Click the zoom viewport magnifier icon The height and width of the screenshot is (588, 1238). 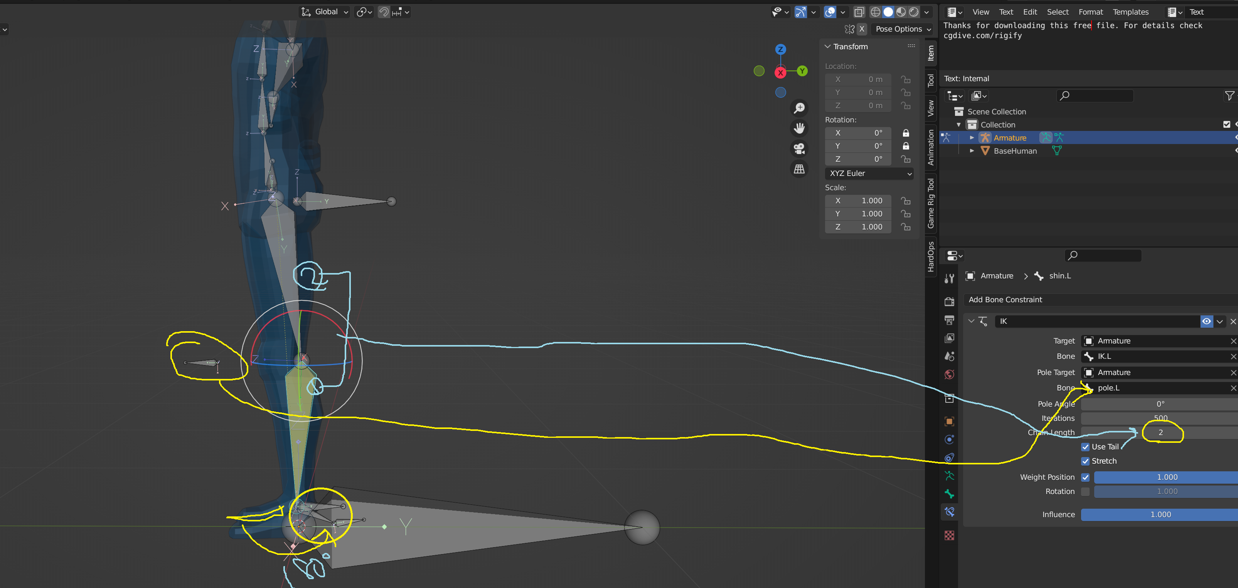(x=799, y=108)
